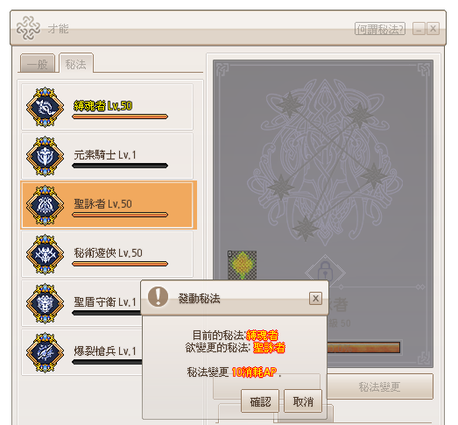Screen dimensions: 458x425
Task: Close the 發動秘法 dialog
Action: (315, 299)
